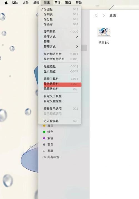Click 进入全屏幕 menu entry
The width and height of the screenshot is (139, 199).
coord(60,121)
